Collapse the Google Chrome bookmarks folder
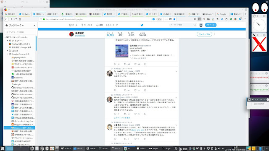This screenshot has height=151, width=269. [x=8, y=54]
